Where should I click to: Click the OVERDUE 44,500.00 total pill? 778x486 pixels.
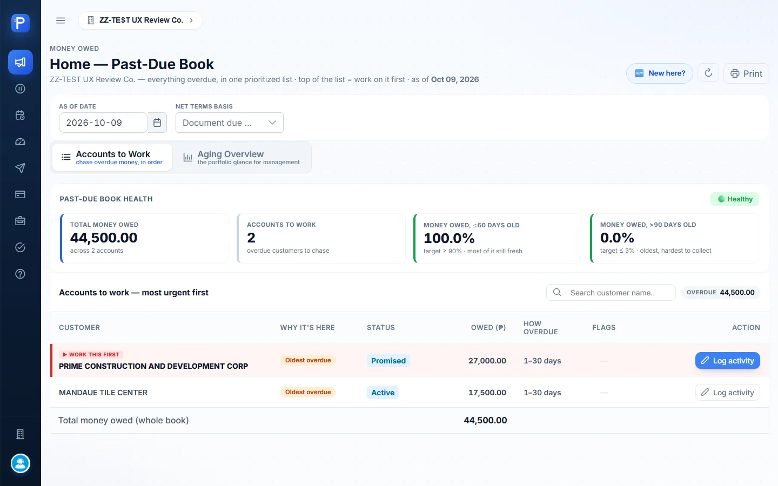point(721,292)
